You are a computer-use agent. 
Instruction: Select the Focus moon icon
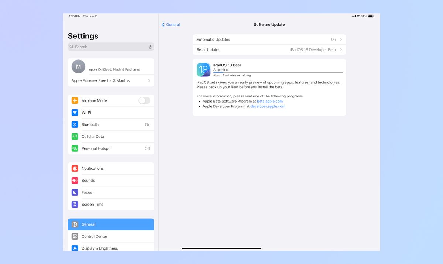click(75, 192)
